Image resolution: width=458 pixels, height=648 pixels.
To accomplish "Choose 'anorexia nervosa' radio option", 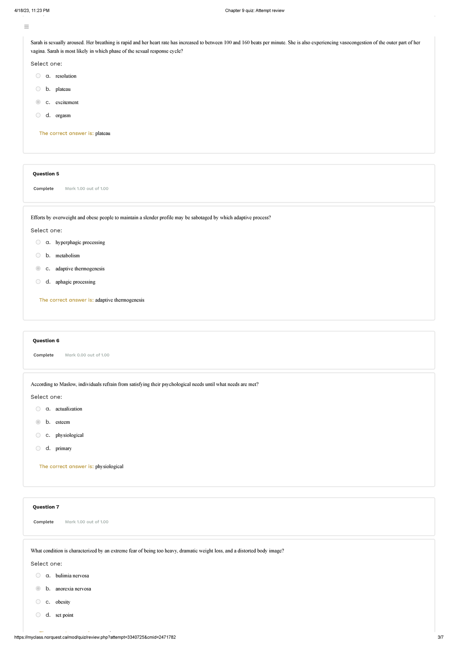I will pyautogui.click(x=38, y=588).
